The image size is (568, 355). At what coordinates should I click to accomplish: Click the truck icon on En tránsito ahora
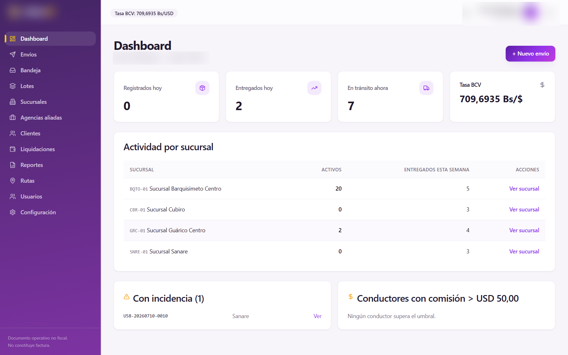426,88
